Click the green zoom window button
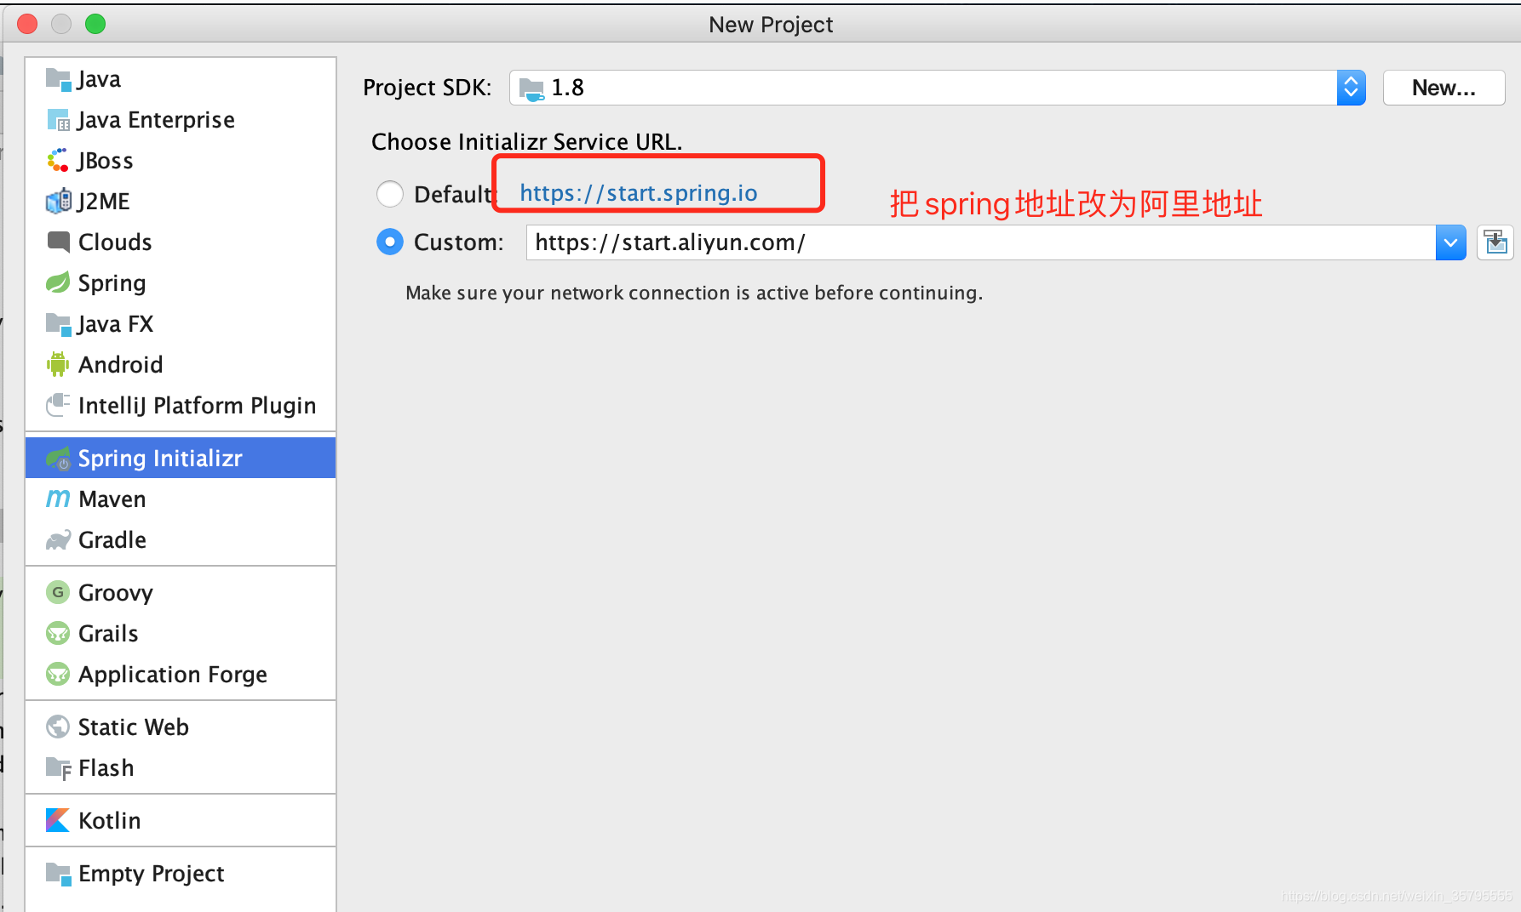Viewport: 1521px width, 912px height. 95,24
